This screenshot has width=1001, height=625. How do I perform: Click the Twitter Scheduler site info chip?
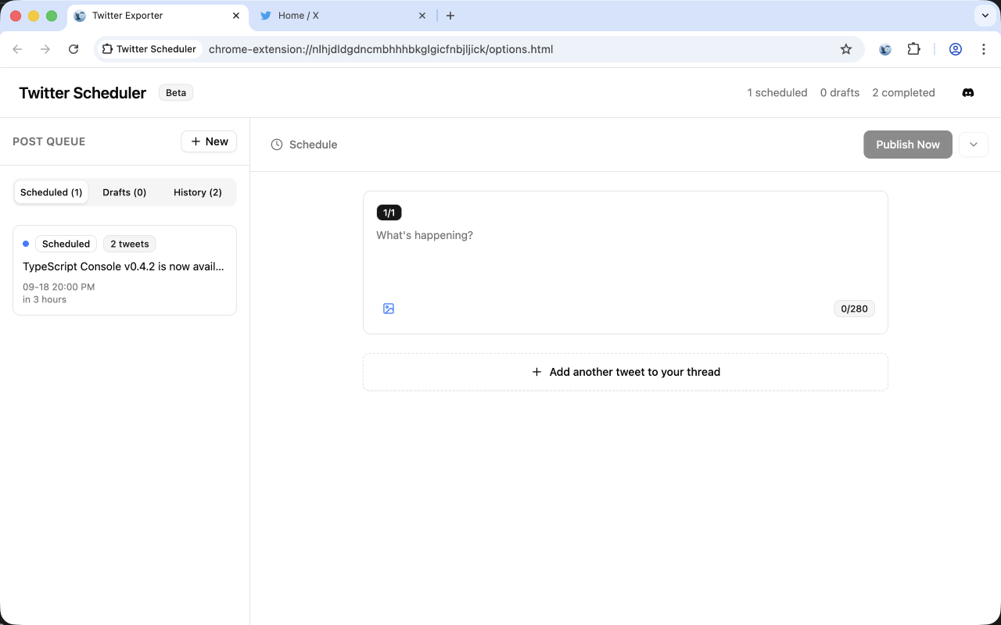click(149, 49)
